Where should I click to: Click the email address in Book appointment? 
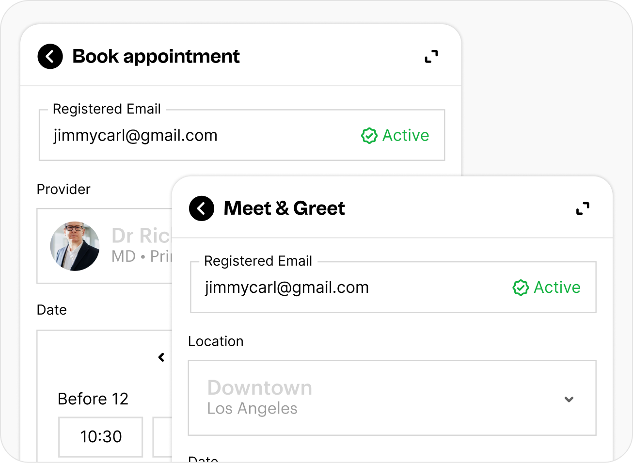136,136
